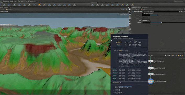Click the pin circle icon at info popup top-left
The width and height of the screenshot is (185, 95).
click(x=112, y=41)
